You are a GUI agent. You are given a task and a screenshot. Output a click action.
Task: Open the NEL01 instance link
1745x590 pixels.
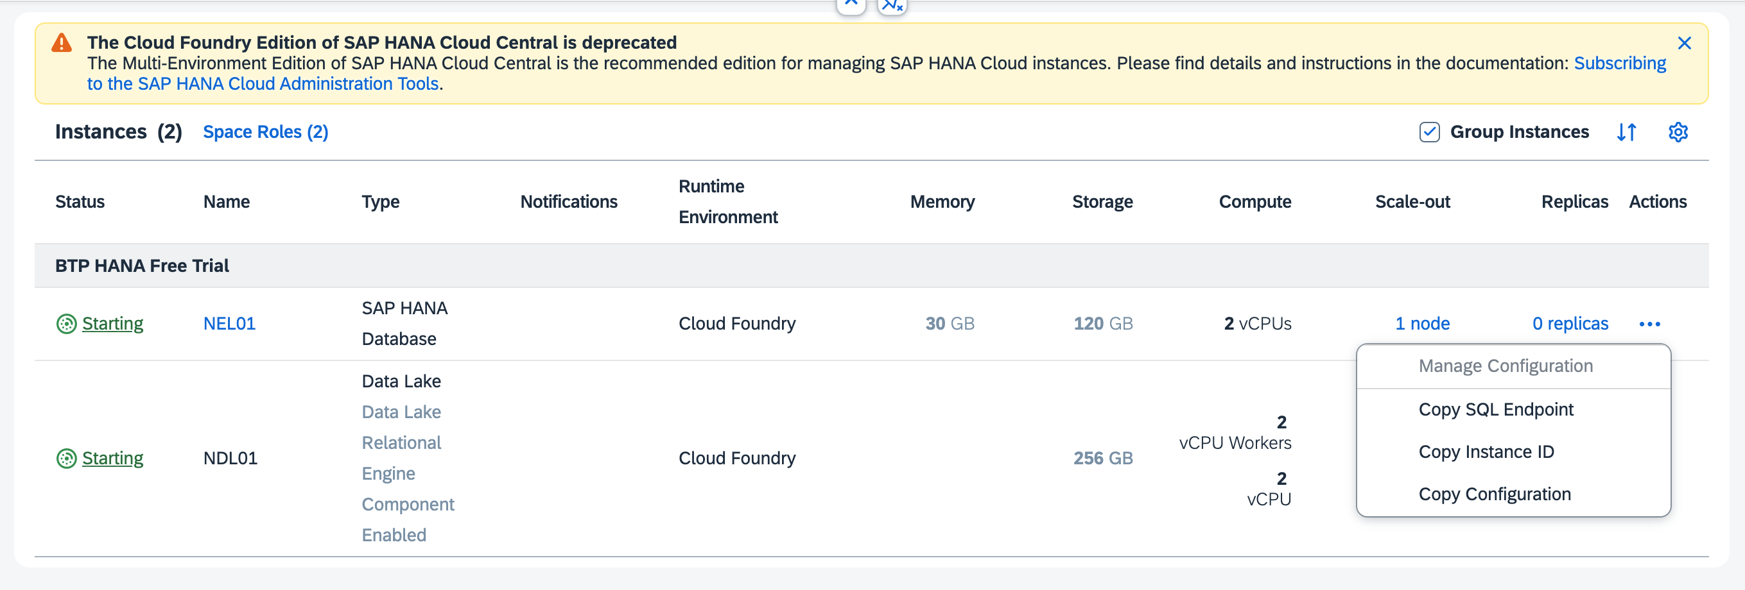229,324
